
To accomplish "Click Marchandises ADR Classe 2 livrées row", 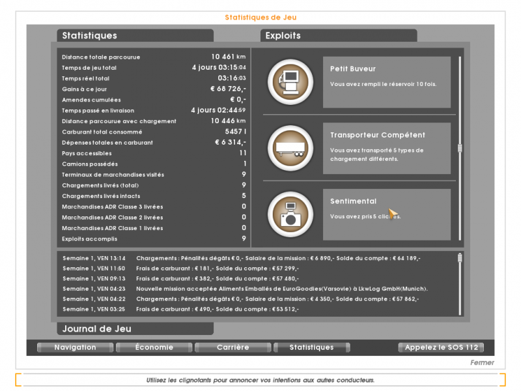I will coord(154,217).
